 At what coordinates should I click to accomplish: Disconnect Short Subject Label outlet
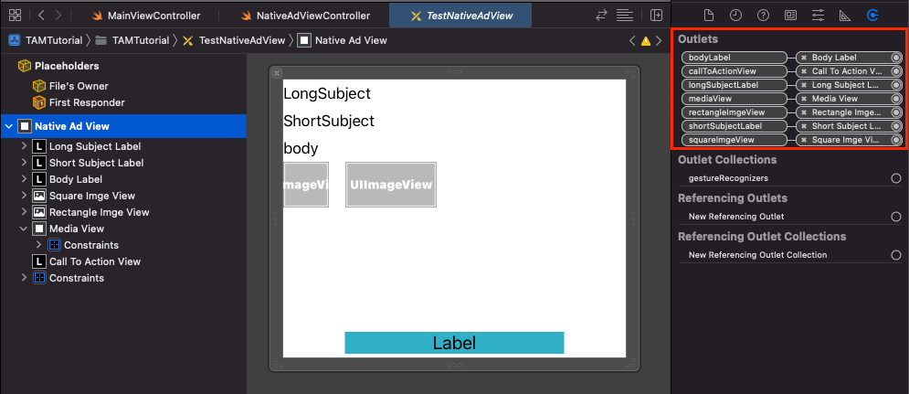pos(804,126)
